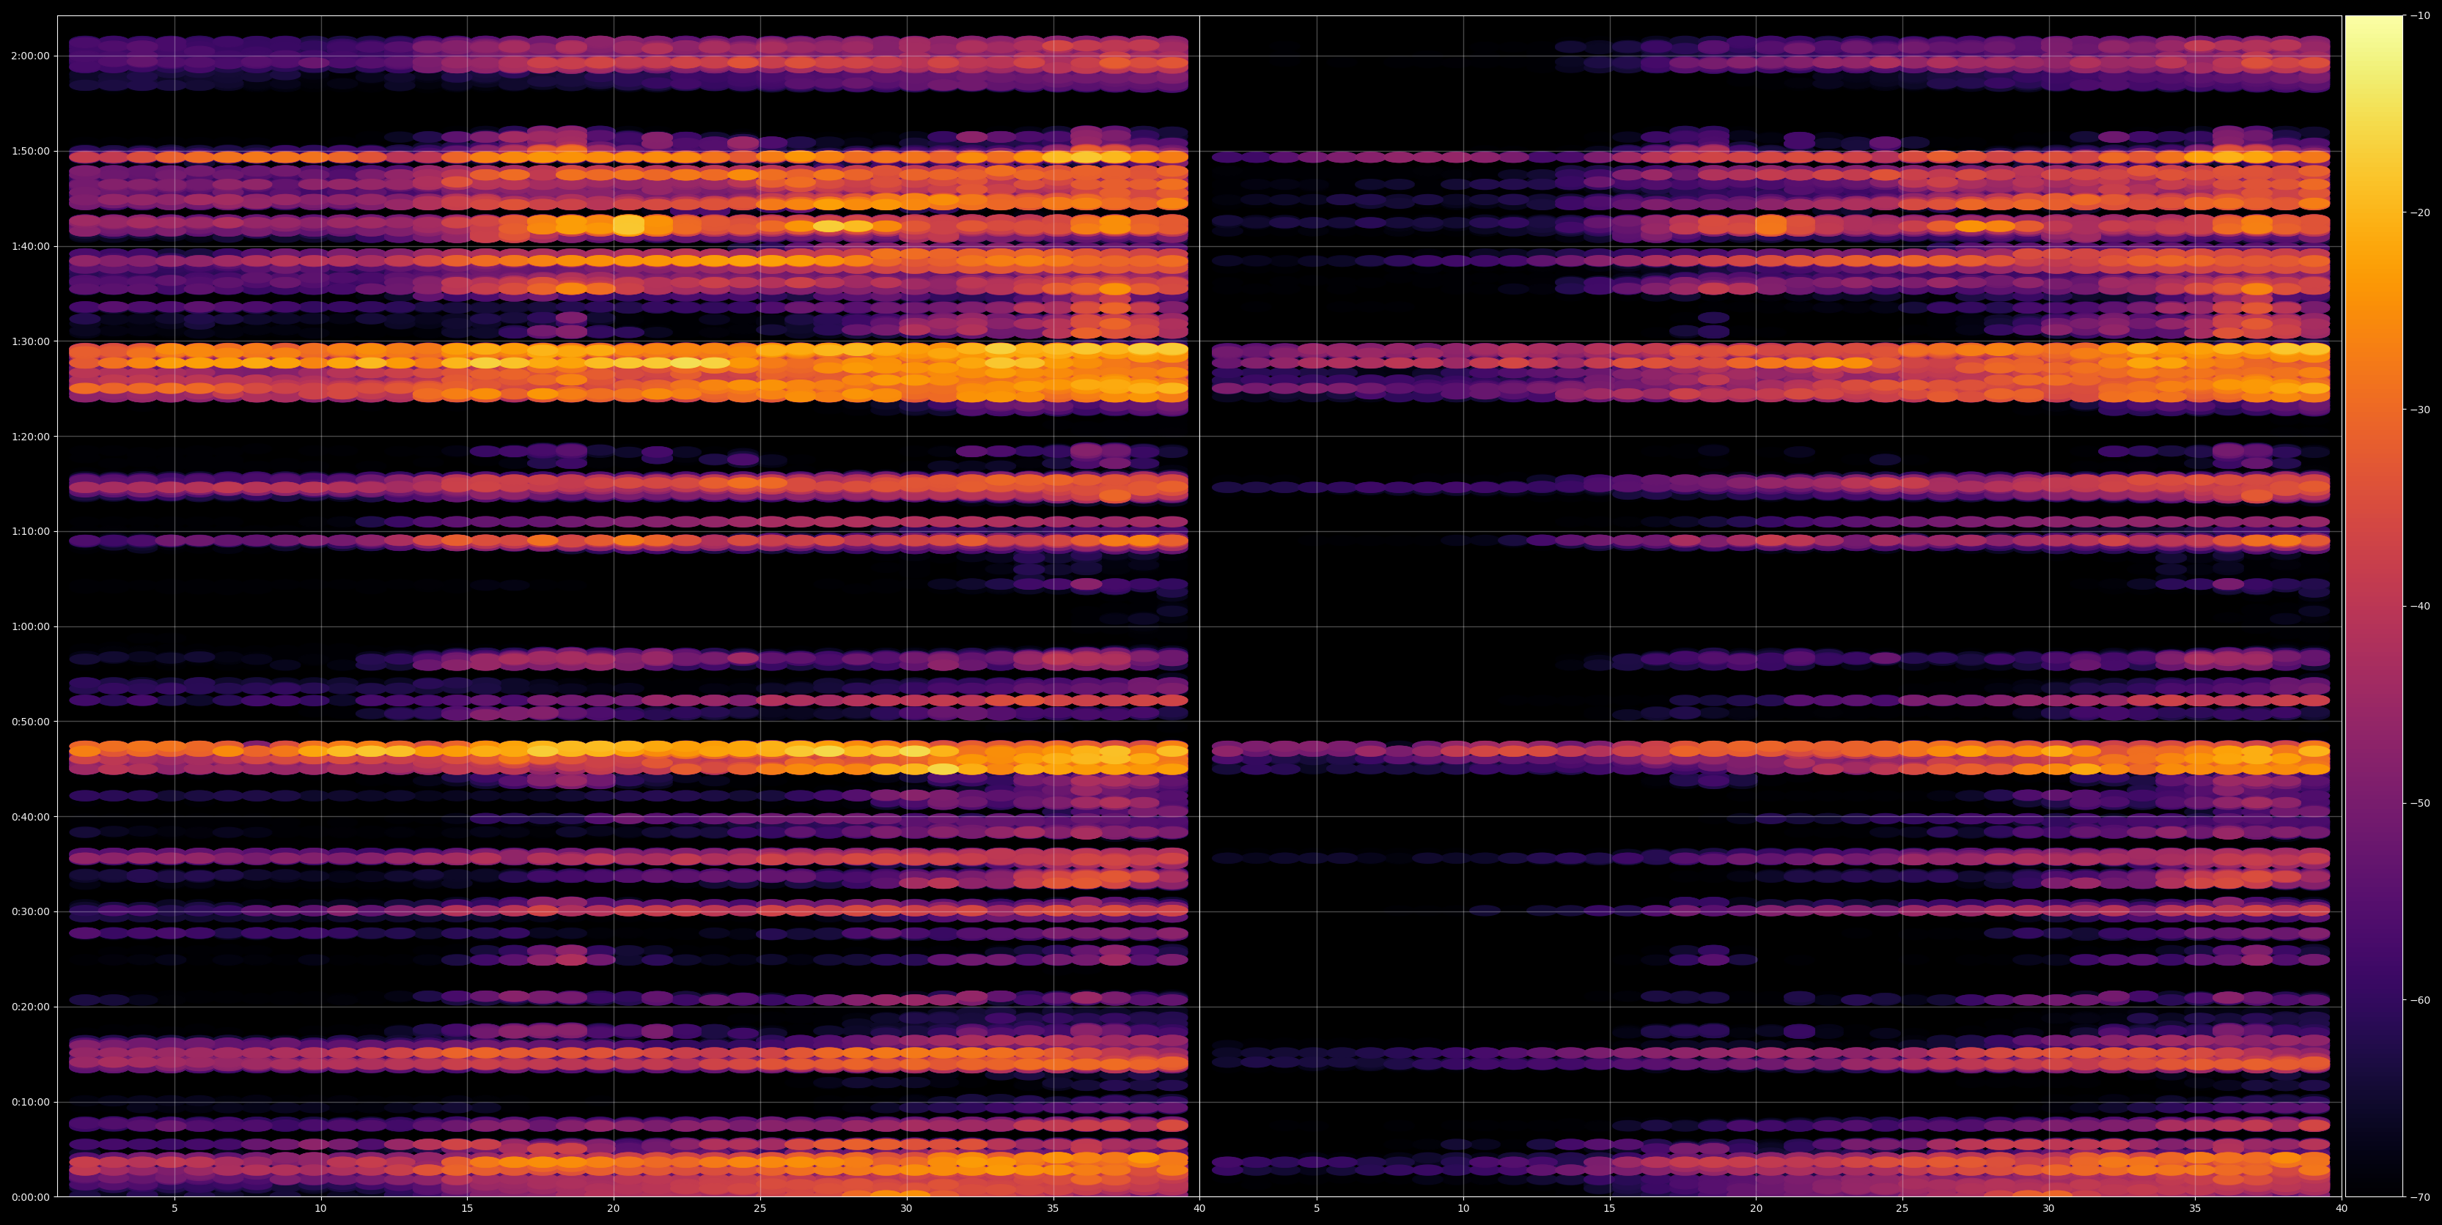Select the −60 colorbar tick label
The height and width of the screenshot is (1225, 2442).
2421,1001
